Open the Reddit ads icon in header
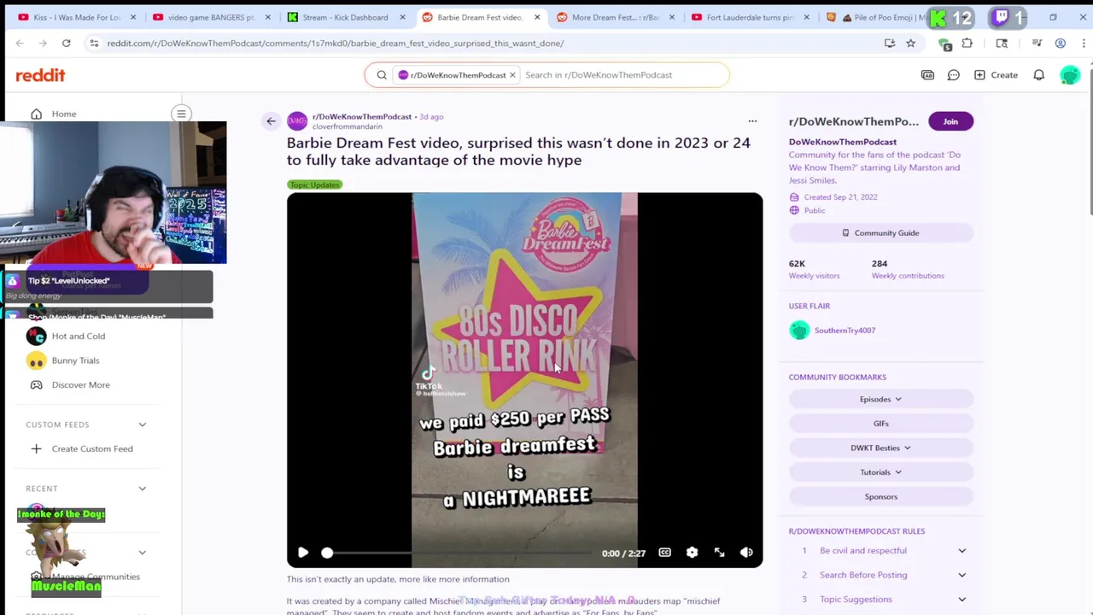The height and width of the screenshot is (615, 1093). click(927, 75)
